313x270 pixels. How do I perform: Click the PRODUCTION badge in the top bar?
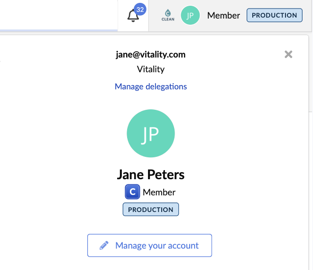[x=274, y=15]
